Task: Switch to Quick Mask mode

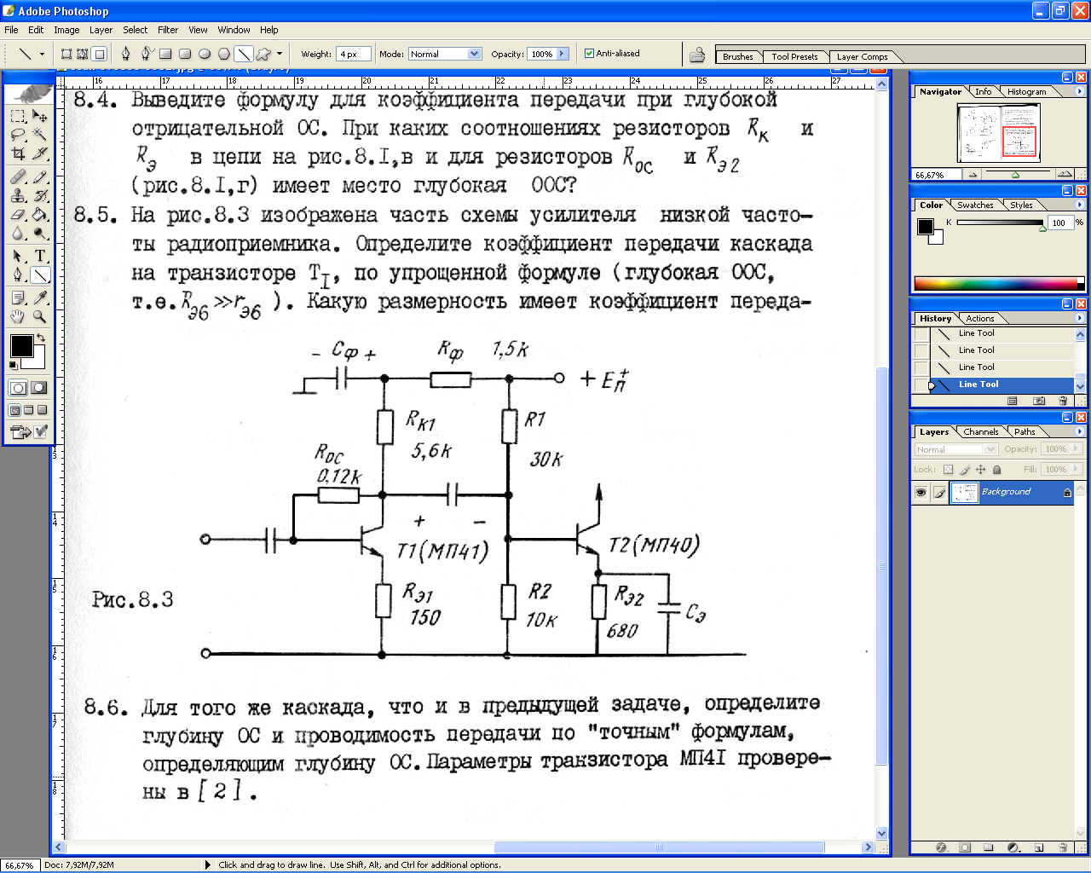Action: click(39, 388)
